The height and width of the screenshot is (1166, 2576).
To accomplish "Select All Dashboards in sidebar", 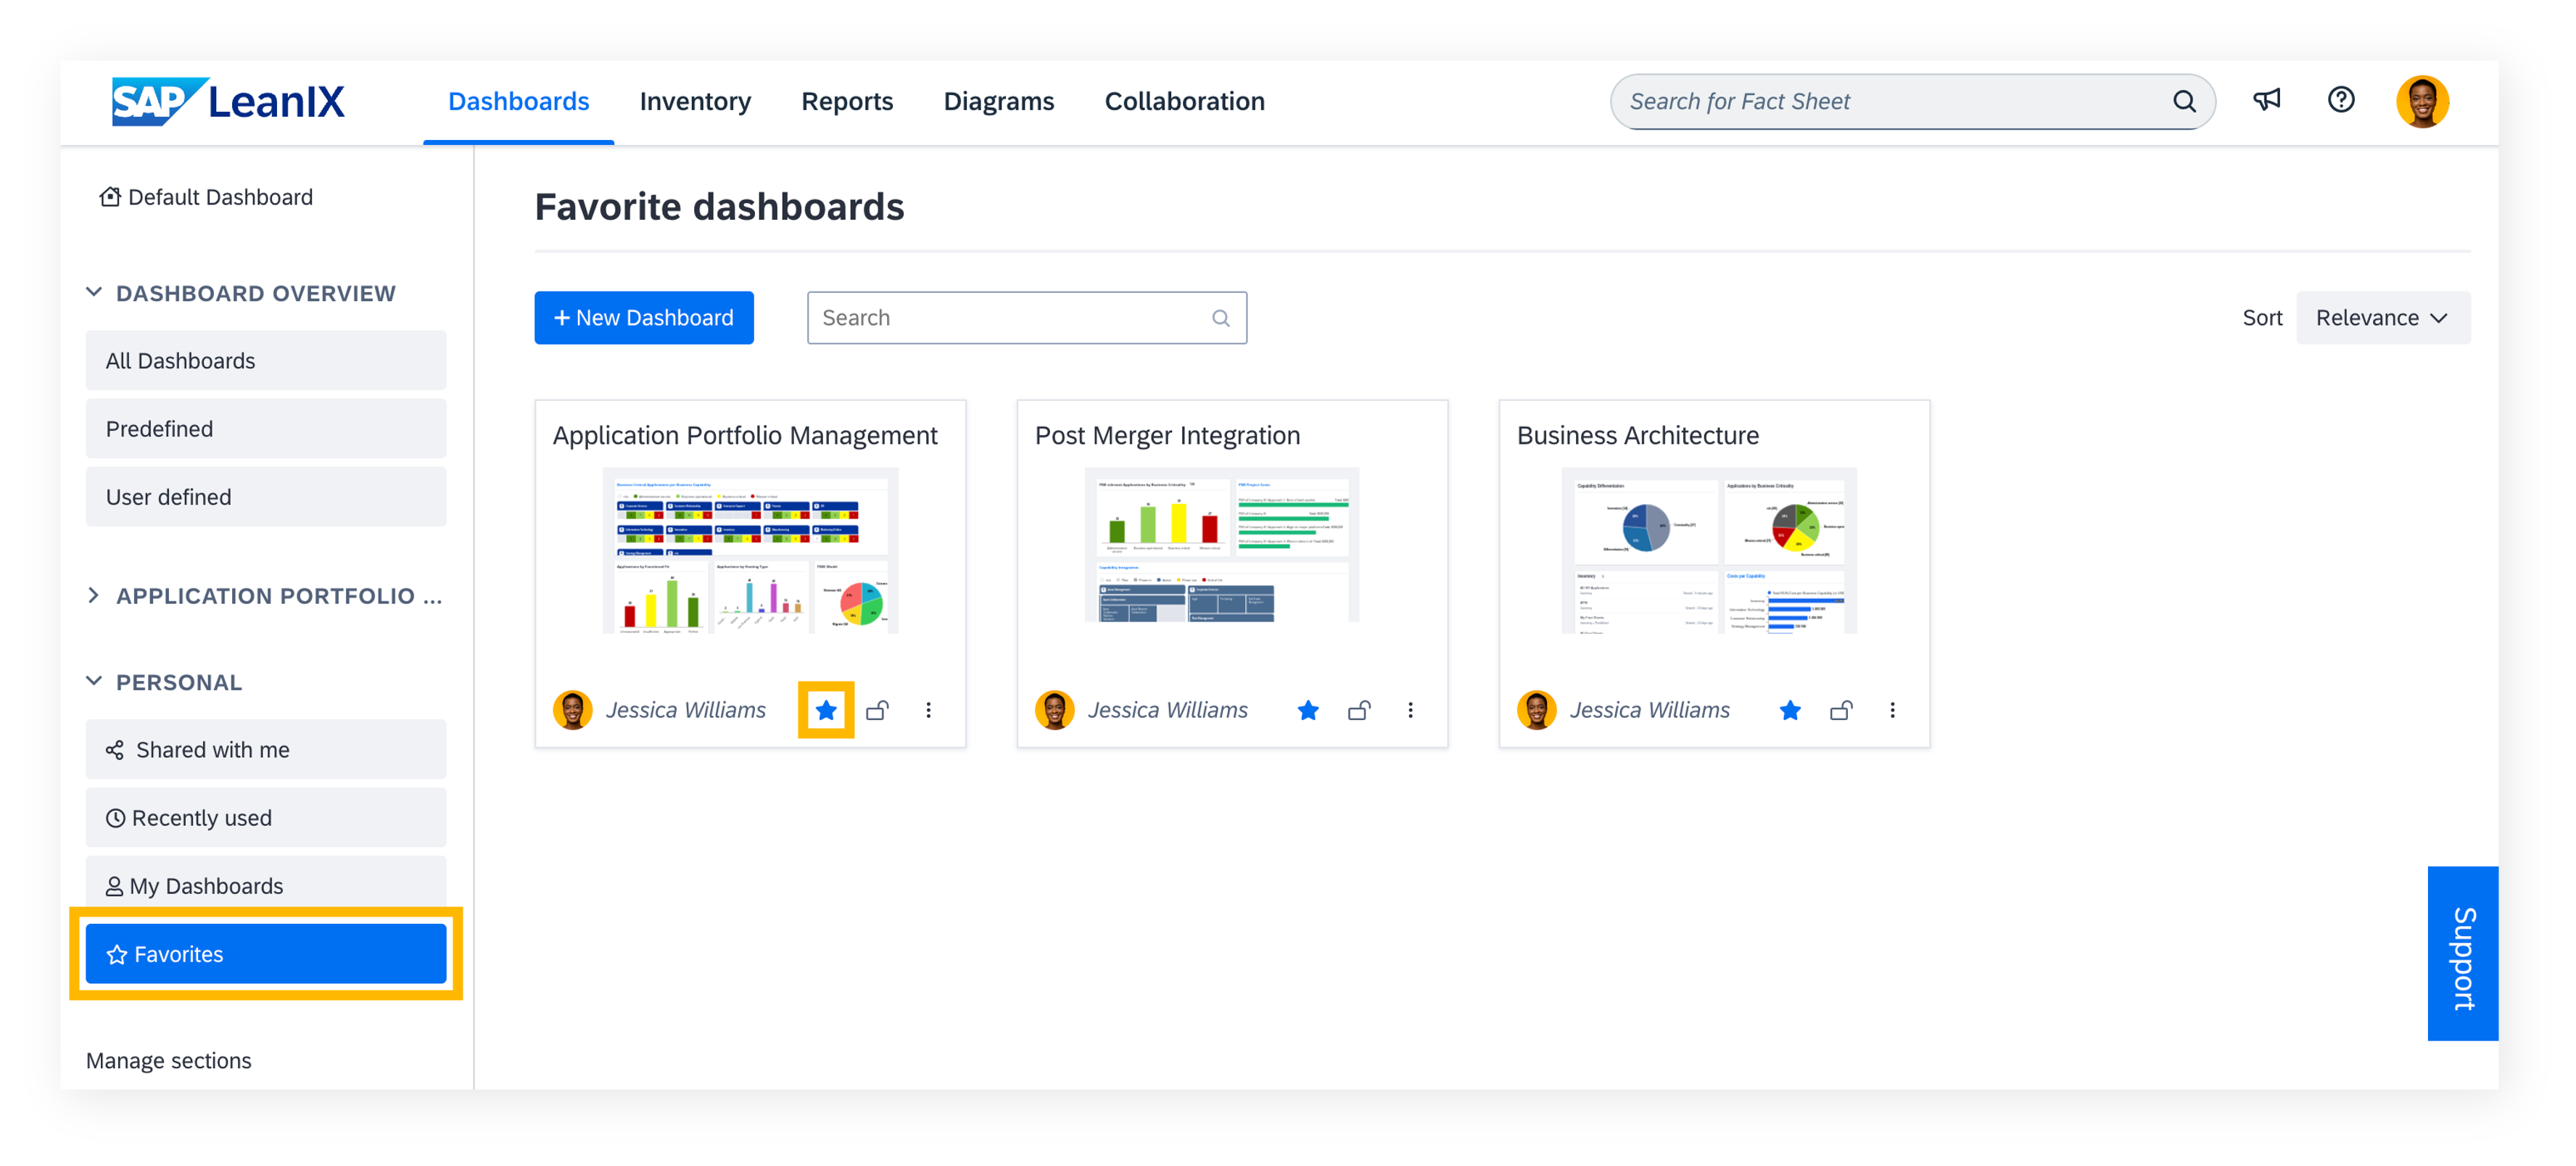I will (266, 361).
